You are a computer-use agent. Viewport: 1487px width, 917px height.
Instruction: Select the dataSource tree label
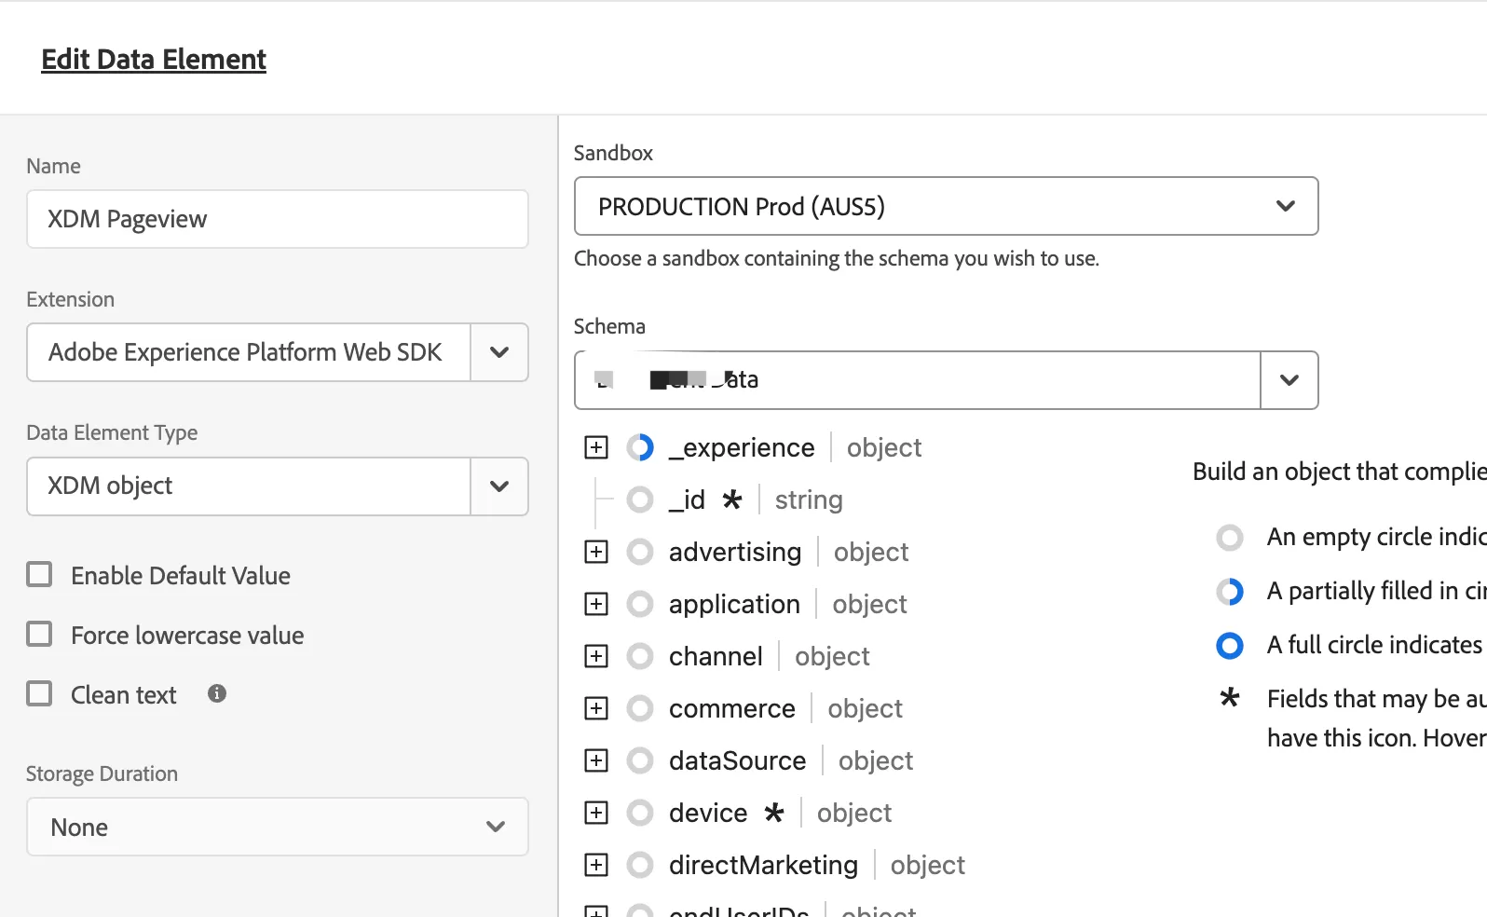737,760
